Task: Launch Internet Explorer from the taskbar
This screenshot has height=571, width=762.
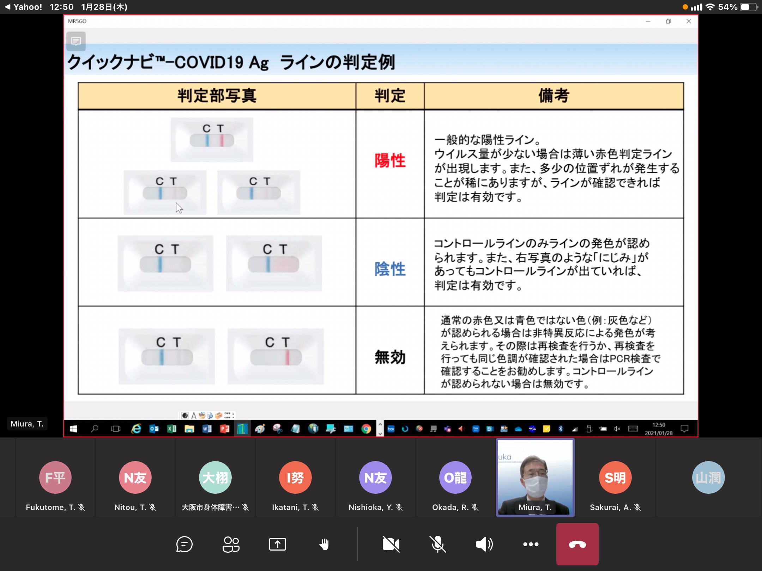Action: coord(136,429)
